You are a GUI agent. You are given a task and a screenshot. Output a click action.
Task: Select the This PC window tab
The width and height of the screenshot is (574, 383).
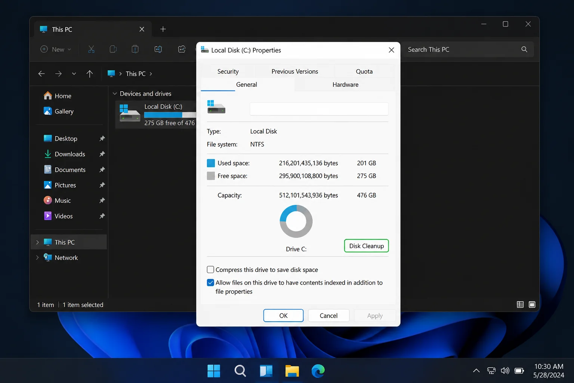pos(93,29)
